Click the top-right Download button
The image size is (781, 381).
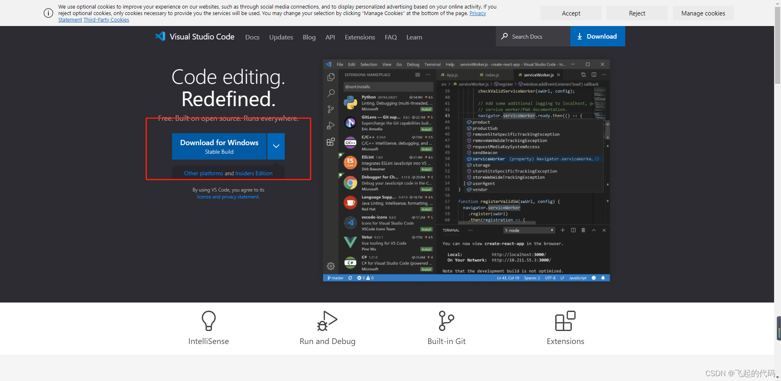click(598, 36)
